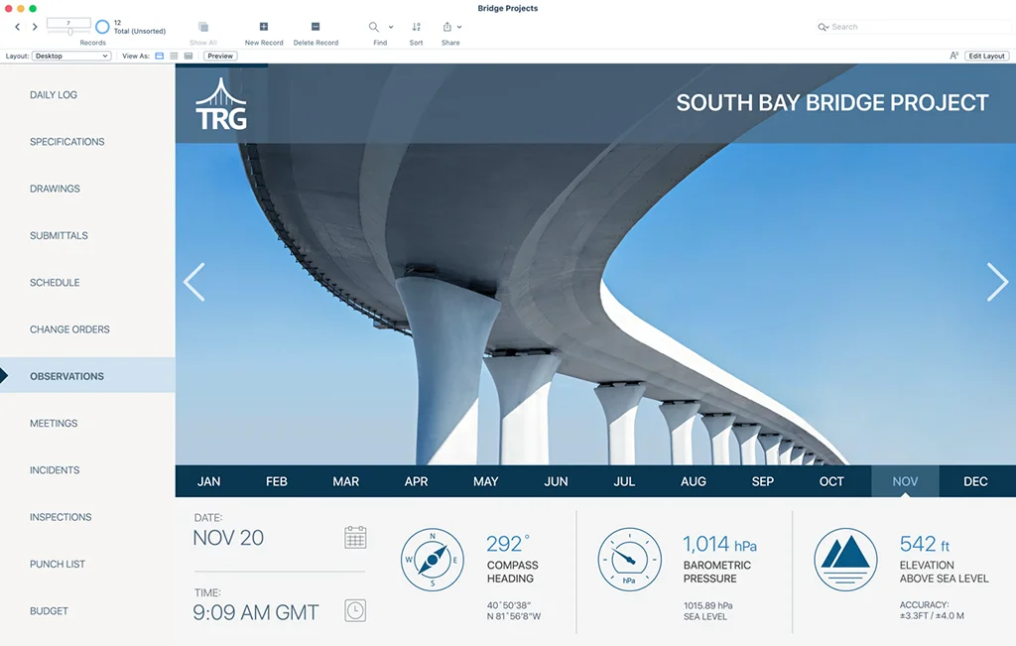Click the Delete Record icon
The width and height of the screenshot is (1016, 646).
(316, 27)
